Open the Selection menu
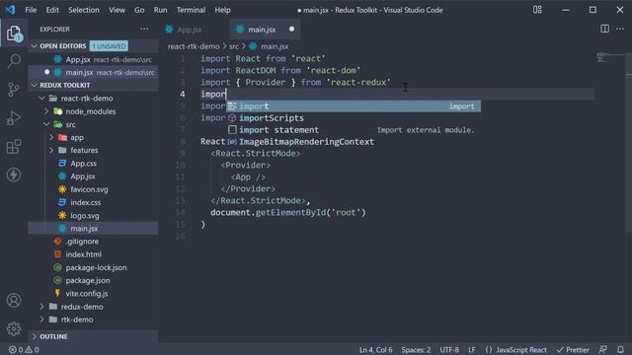The image size is (632, 355). tap(83, 10)
